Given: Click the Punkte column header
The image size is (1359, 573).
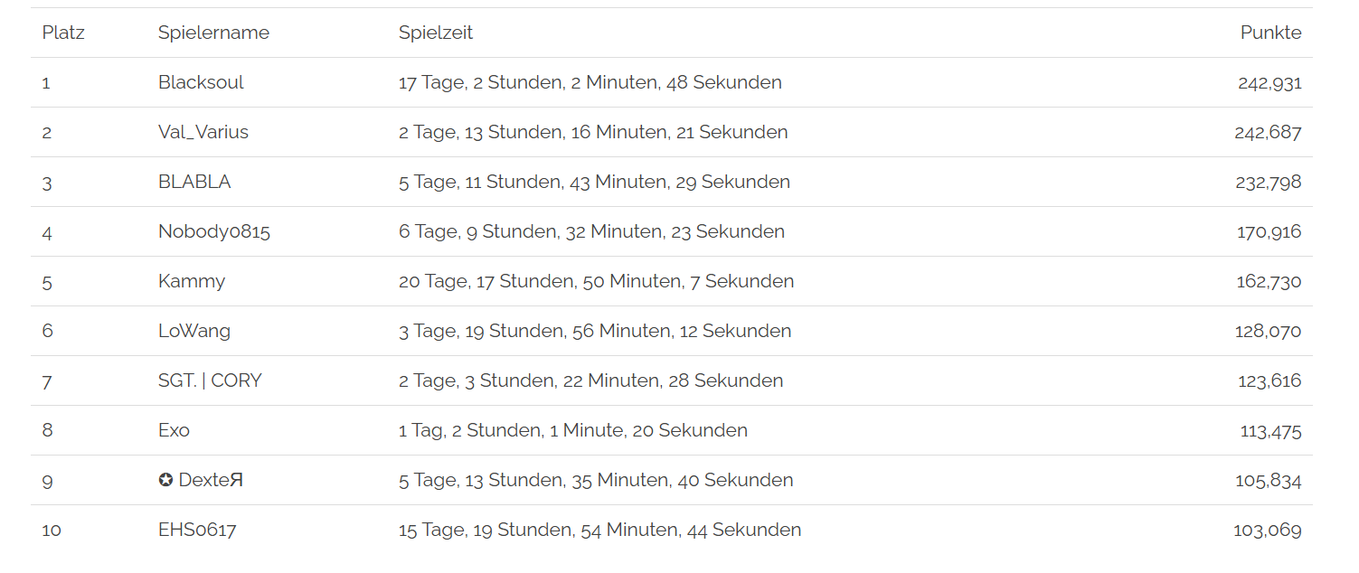Looking at the screenshot, I should pos(1270,33).
